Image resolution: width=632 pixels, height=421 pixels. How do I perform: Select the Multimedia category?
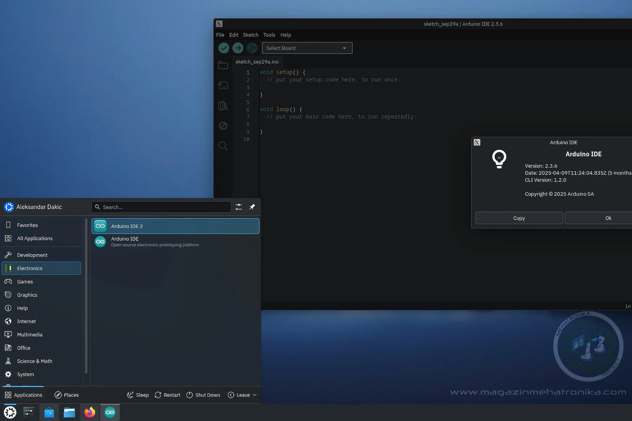41,335
